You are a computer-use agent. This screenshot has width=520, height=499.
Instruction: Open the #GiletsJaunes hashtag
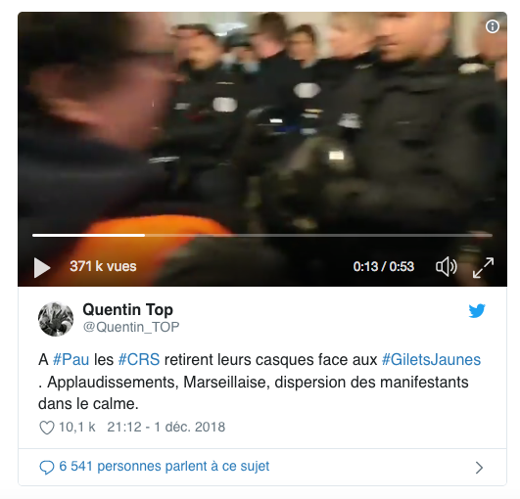pos(431,359)
